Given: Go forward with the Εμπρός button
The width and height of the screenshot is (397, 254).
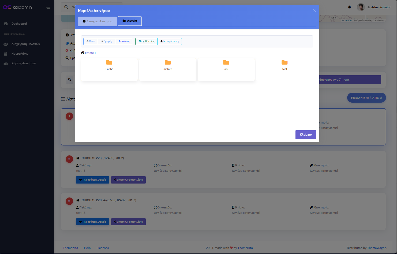Looking at the screenshot, I should coord(106,41).
